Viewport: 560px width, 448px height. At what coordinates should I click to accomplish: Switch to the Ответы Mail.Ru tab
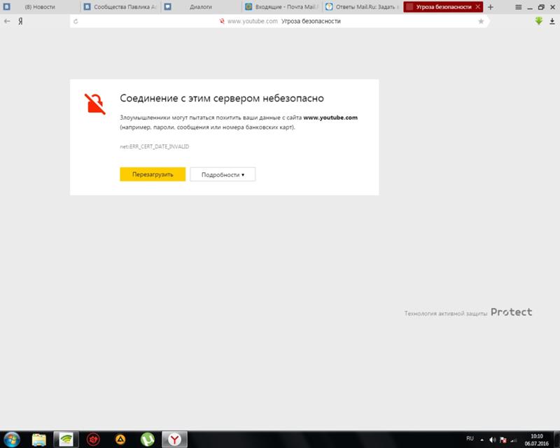(x=363, y=7)
